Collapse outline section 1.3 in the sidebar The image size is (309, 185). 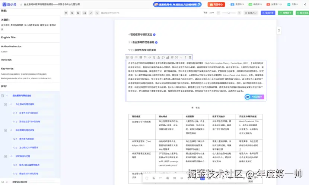point(6,156)
